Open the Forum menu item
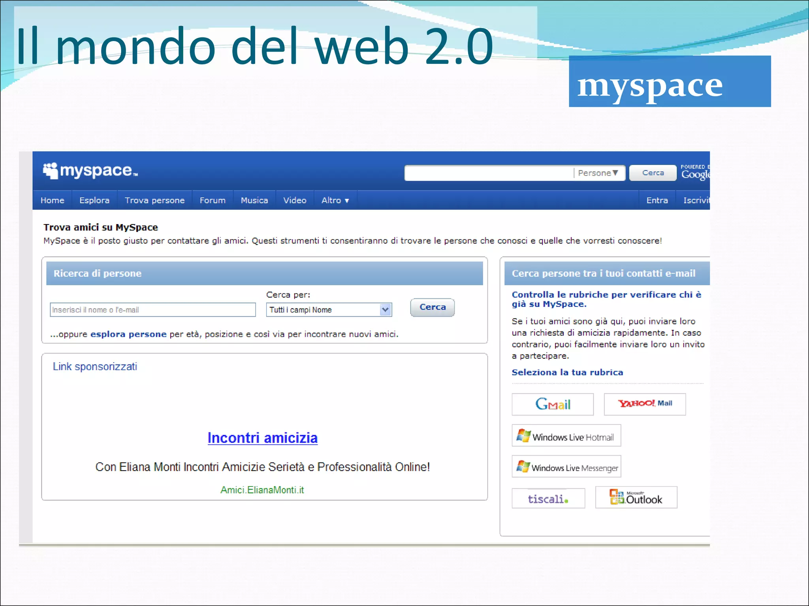The image size is (809, 606). pyautogui.click(x=213, y=200)
